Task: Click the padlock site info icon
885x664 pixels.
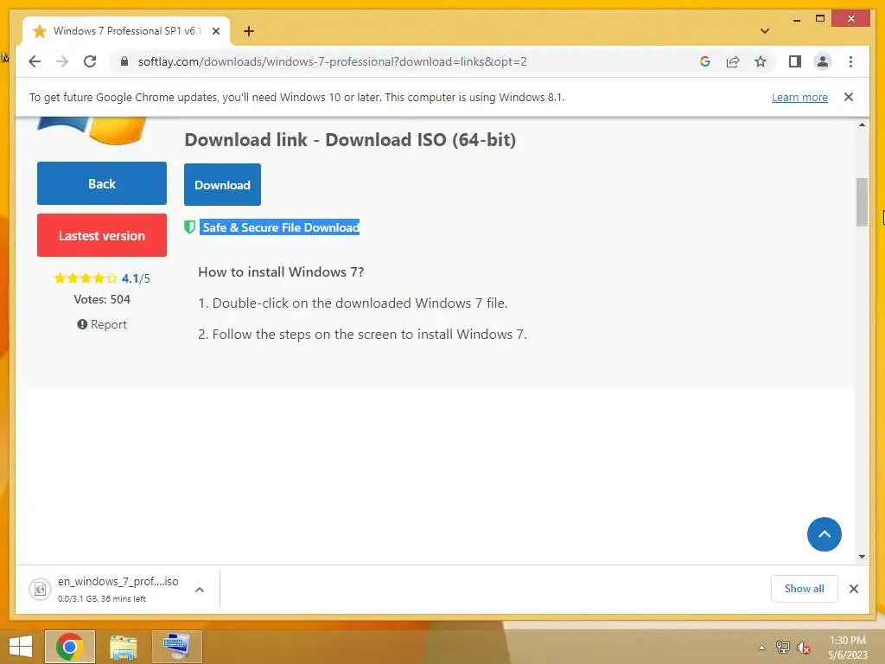Action: [x=124, y=61]
